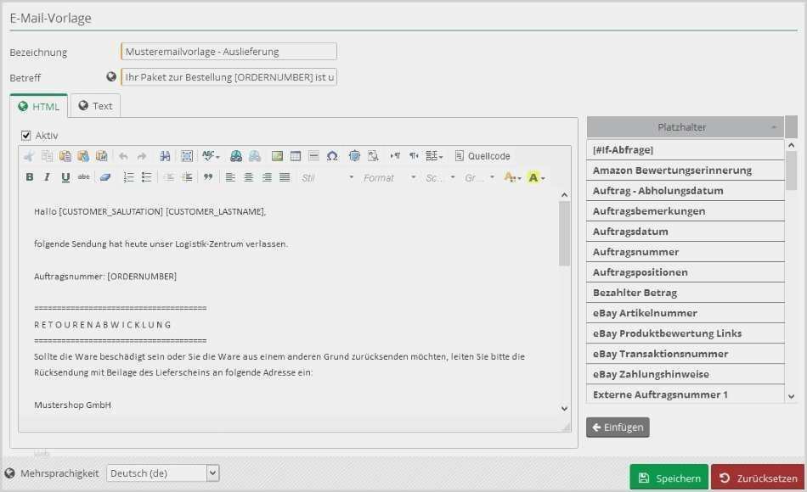Image resolution: width=807 pixels, height=492 pixels.
Task: Switch to the HTML tab
Action: tap(38, 106)
